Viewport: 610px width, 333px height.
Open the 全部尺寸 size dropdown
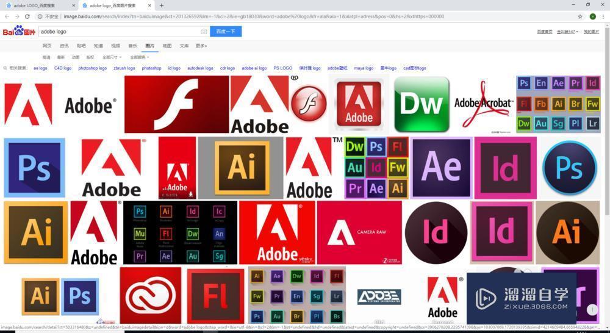click(x=112, y=57)
